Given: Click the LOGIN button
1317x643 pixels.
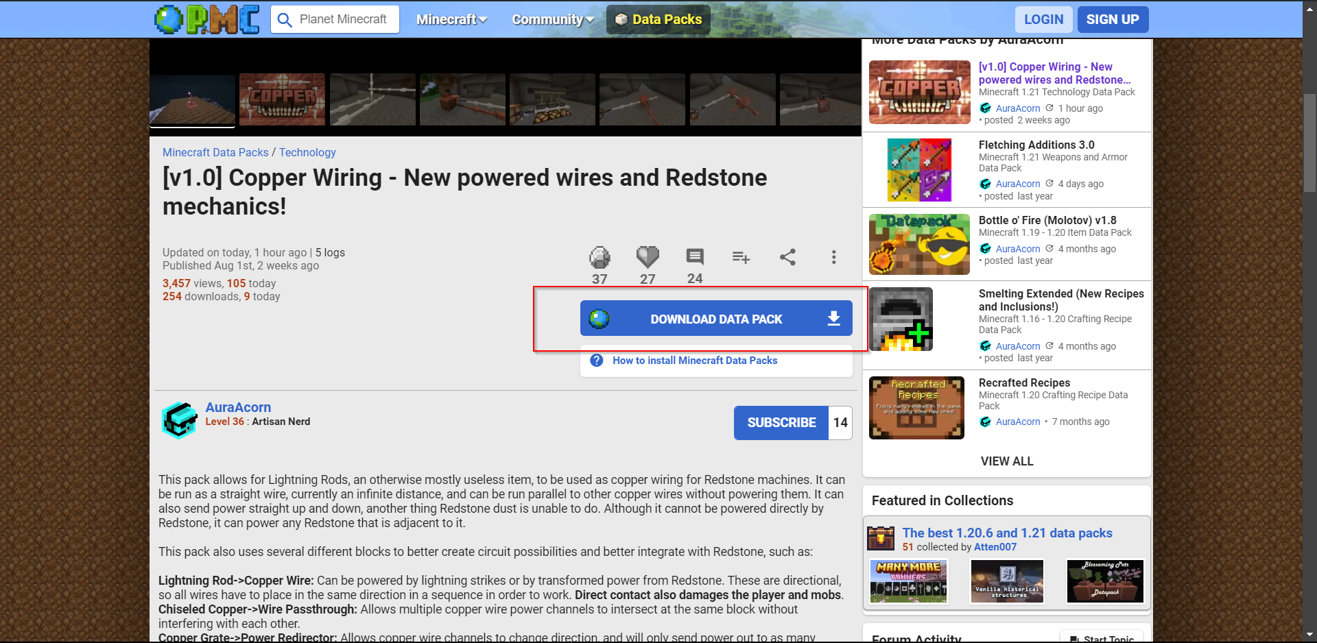Looking at the screenshot, I should point(1043,19).
